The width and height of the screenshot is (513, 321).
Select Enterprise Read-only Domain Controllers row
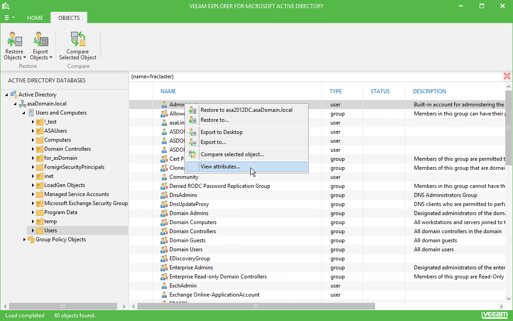317,277
